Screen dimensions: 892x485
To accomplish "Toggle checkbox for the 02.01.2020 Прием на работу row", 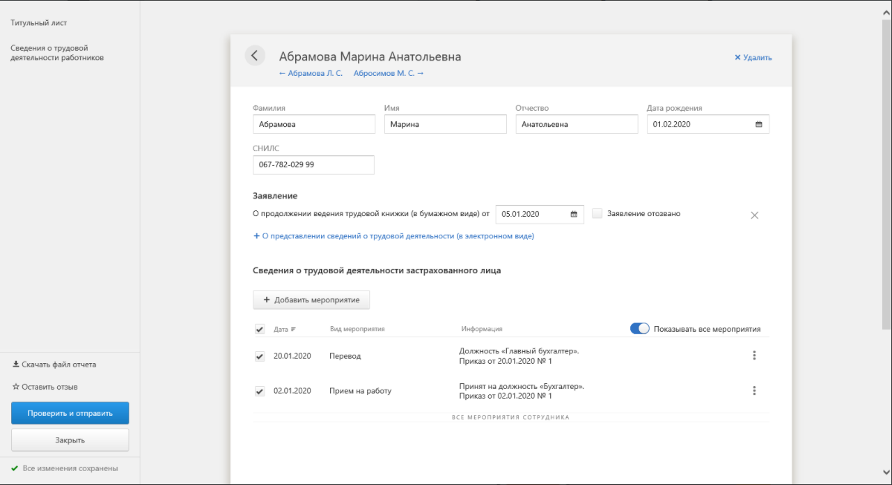I will (260, 391).
